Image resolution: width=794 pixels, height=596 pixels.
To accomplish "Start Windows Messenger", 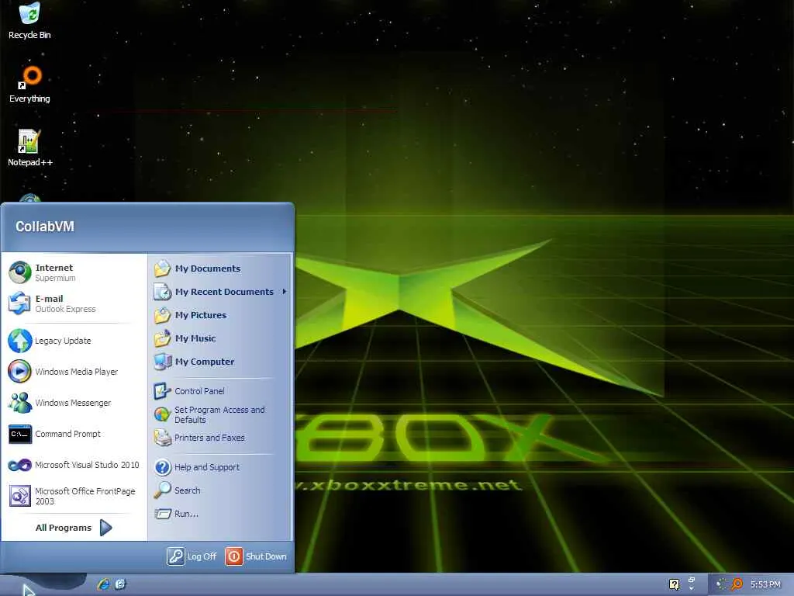I will 74,403.
